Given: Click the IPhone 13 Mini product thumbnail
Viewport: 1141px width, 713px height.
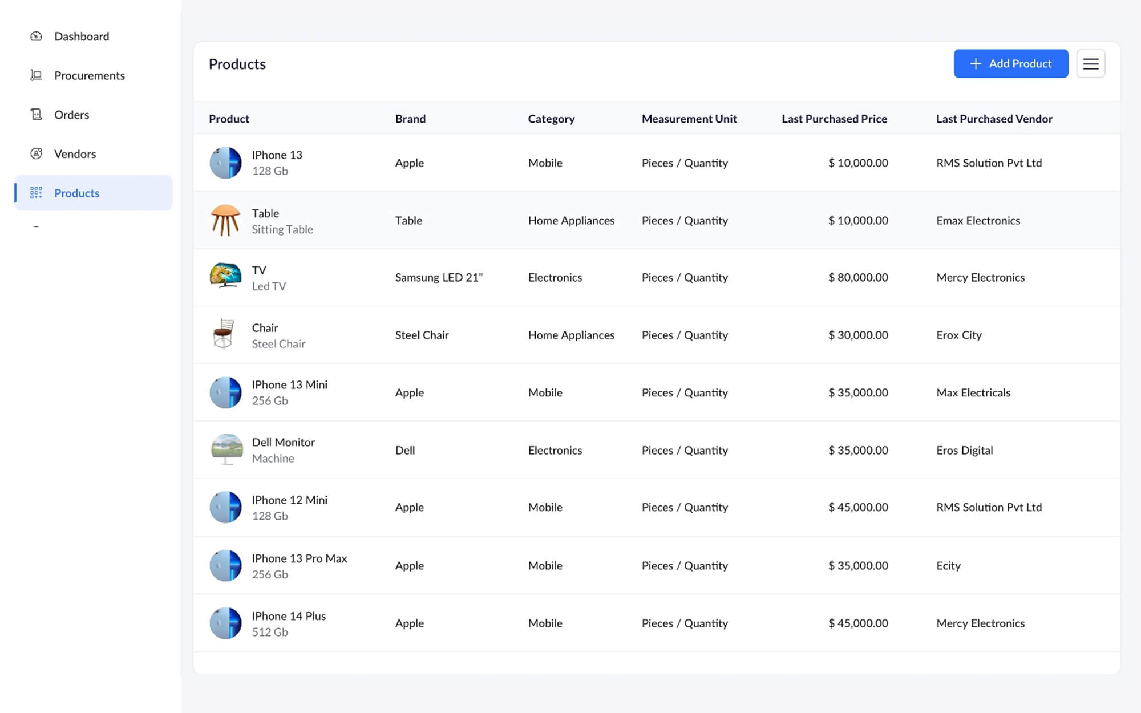Looking at the screenshot, I should pyautogui.click(x=225, y=392).
